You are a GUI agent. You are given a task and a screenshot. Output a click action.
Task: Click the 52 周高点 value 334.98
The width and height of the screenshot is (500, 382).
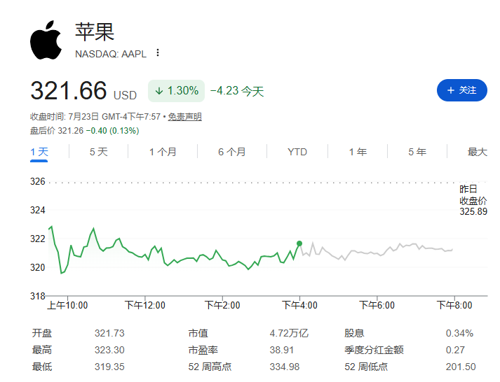tap(285, 367)
